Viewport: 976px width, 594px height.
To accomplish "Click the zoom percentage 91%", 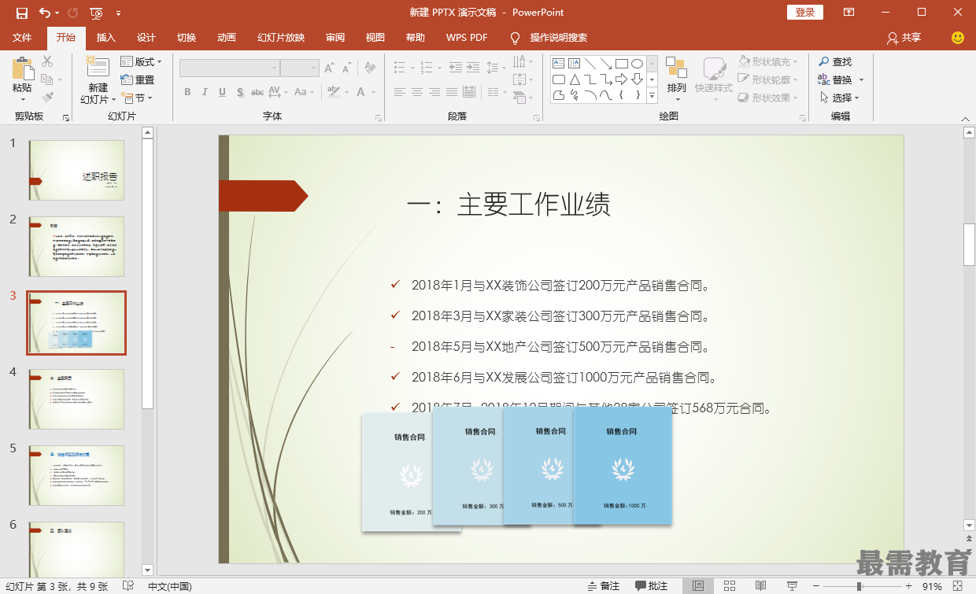I will (933, 586).
